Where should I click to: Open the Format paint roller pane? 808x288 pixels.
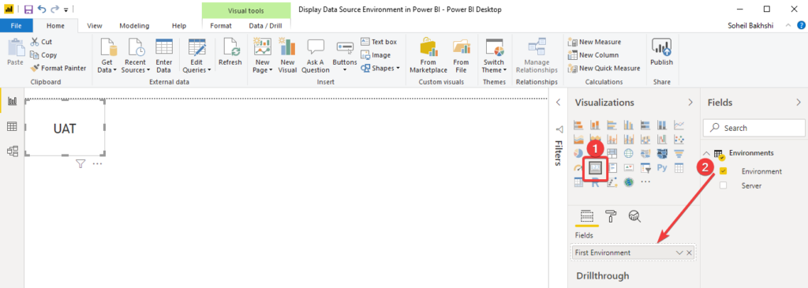[611, 216]
